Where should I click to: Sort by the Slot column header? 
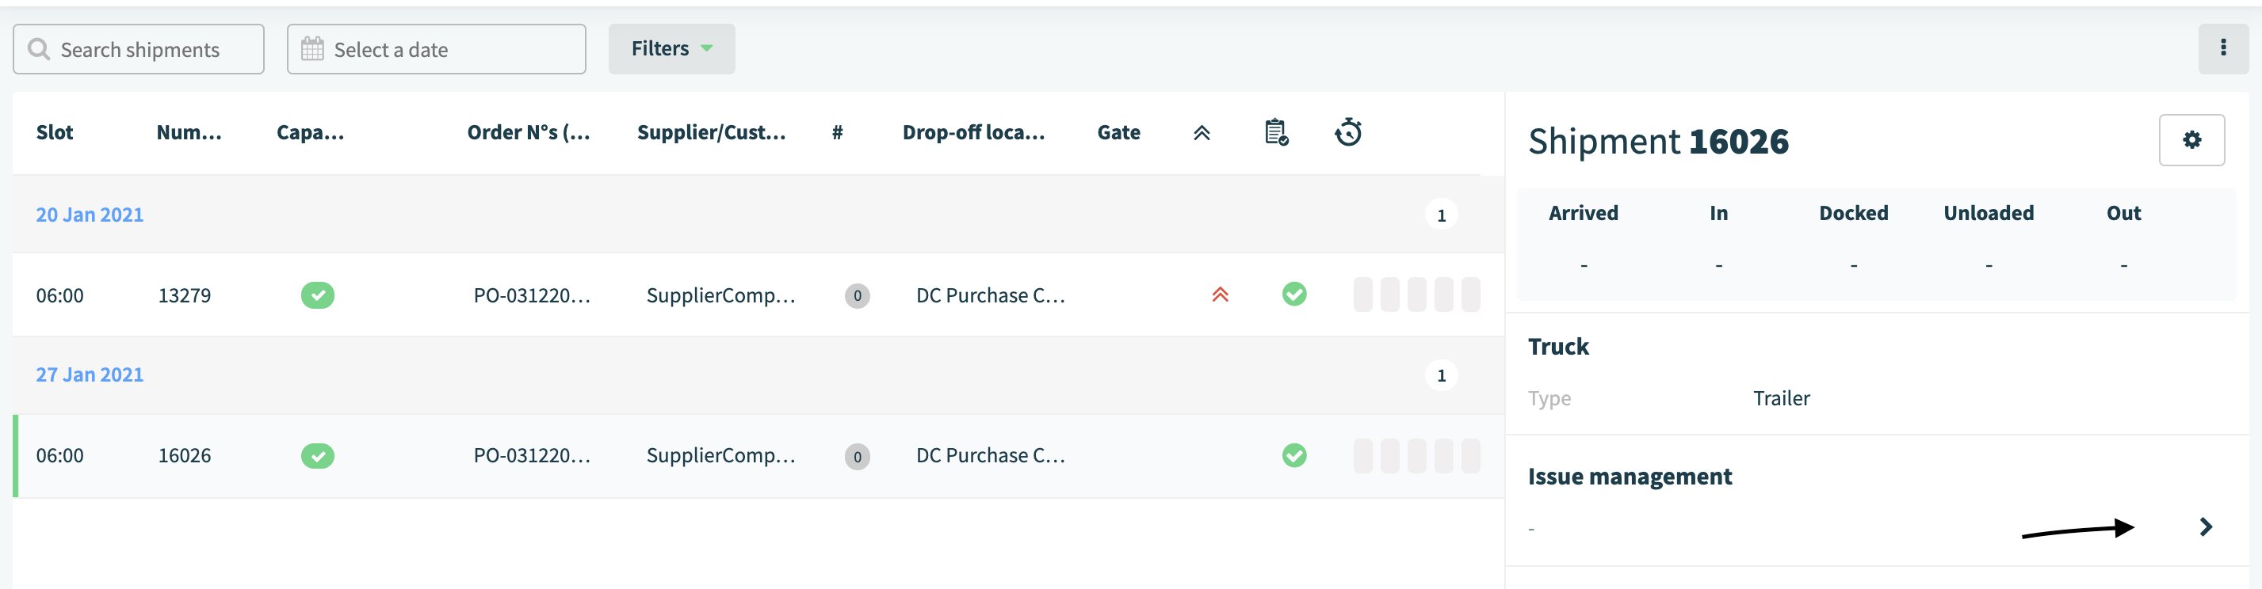point(55,133)
